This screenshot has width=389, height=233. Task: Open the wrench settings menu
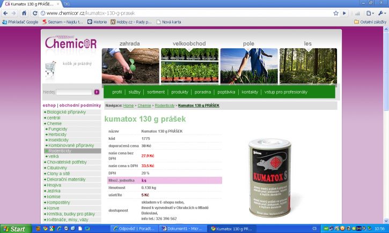382,13
